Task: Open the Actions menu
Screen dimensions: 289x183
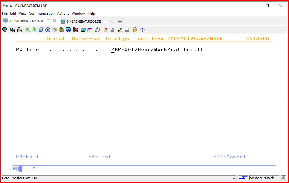Action: [63, 13]
